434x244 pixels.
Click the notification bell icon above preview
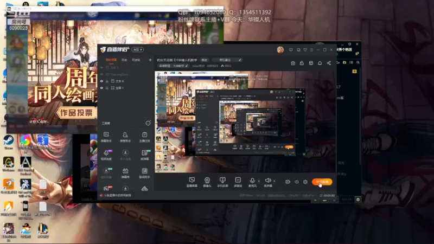coord(320,63)
